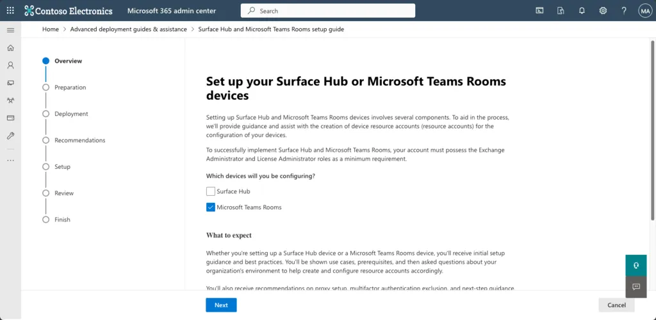The height and width of the screenshot is (320, 656).
Task: Select the Deployment step
Action: tap(65, 114)
